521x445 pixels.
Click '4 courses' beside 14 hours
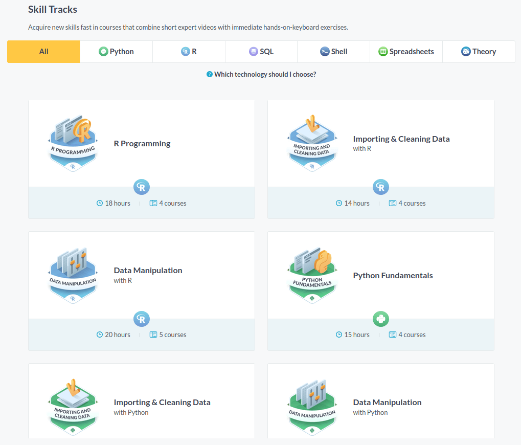(x=412, y=203)
